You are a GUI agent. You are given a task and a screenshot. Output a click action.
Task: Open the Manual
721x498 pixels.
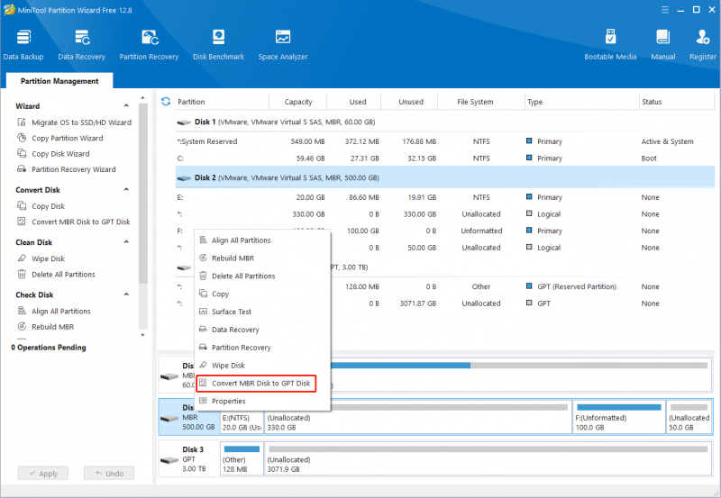click(x=662, y=44)
